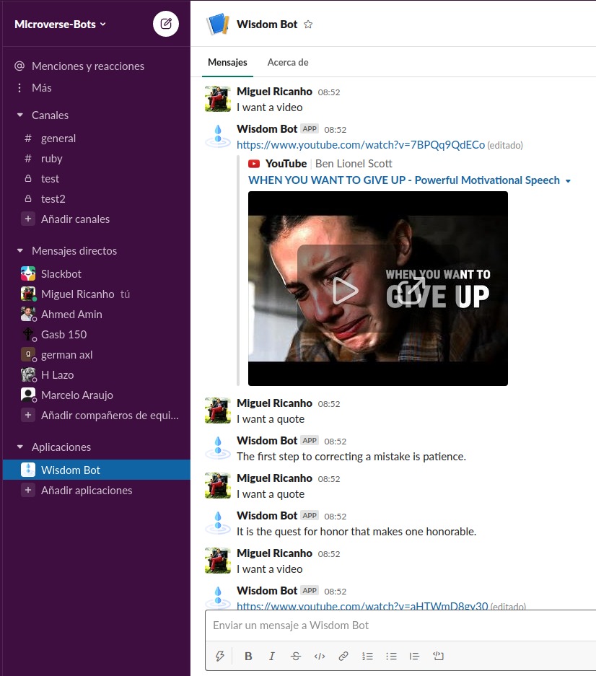Viewport: 596px width, 676px height.
Task: Open video externally via arrow icon
Action: (x=411, y=290)
